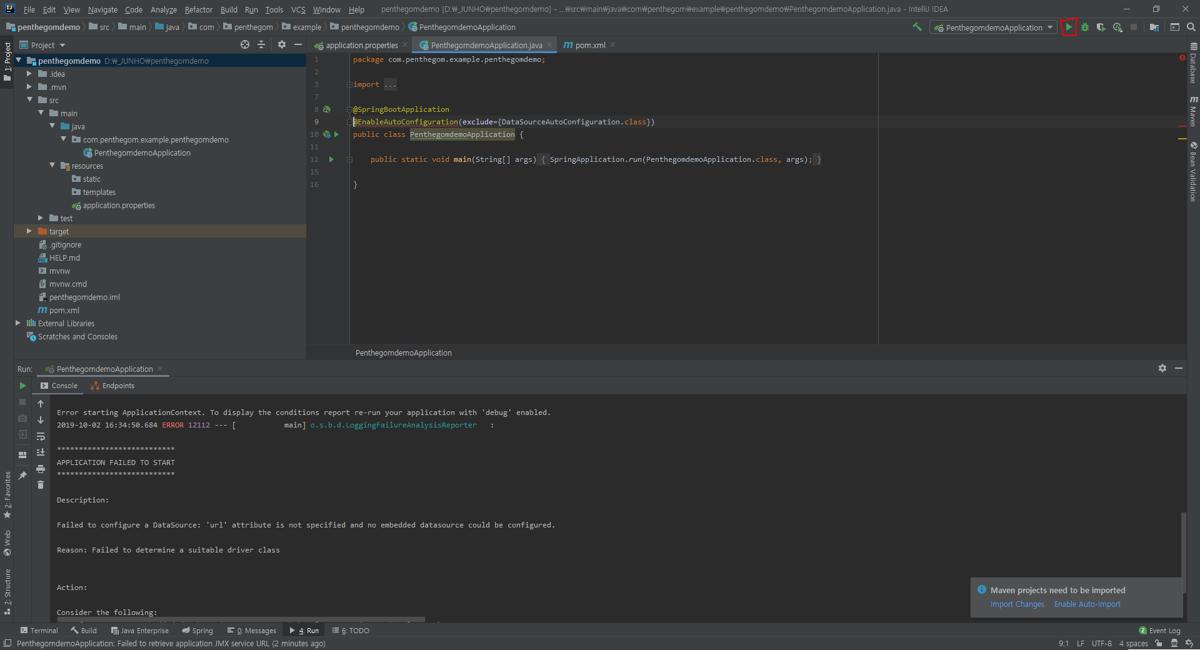Toggle soft-wrap in console

[x=41, y=436]
